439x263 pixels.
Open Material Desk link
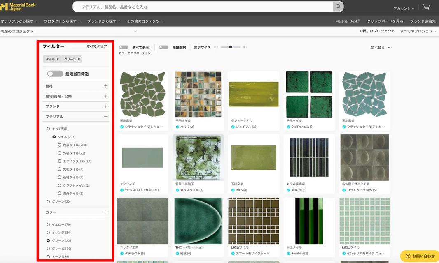click(x=348, y=21)
